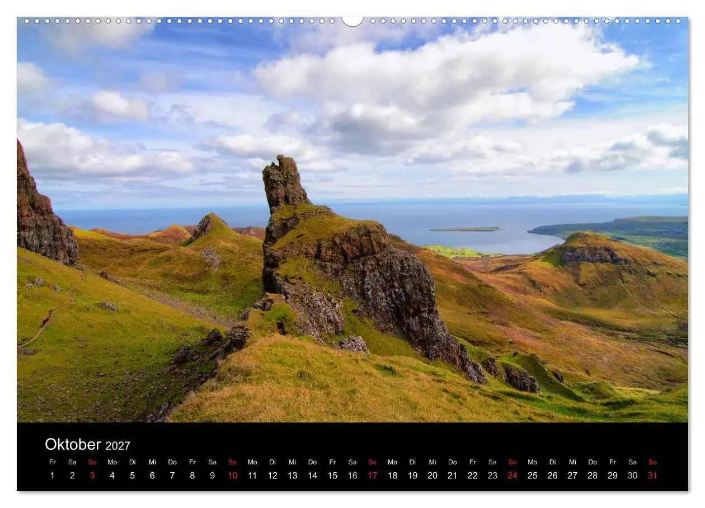Select date 12 in the calendar row
Viewport: 705px width, 508px height.
(x=272, y=476)
